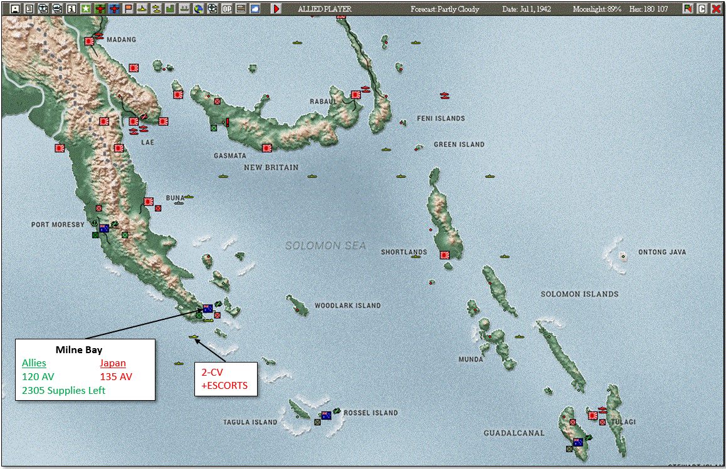Click the grey ship toolbar icon

pyautogui.click(x=184, y=8)
